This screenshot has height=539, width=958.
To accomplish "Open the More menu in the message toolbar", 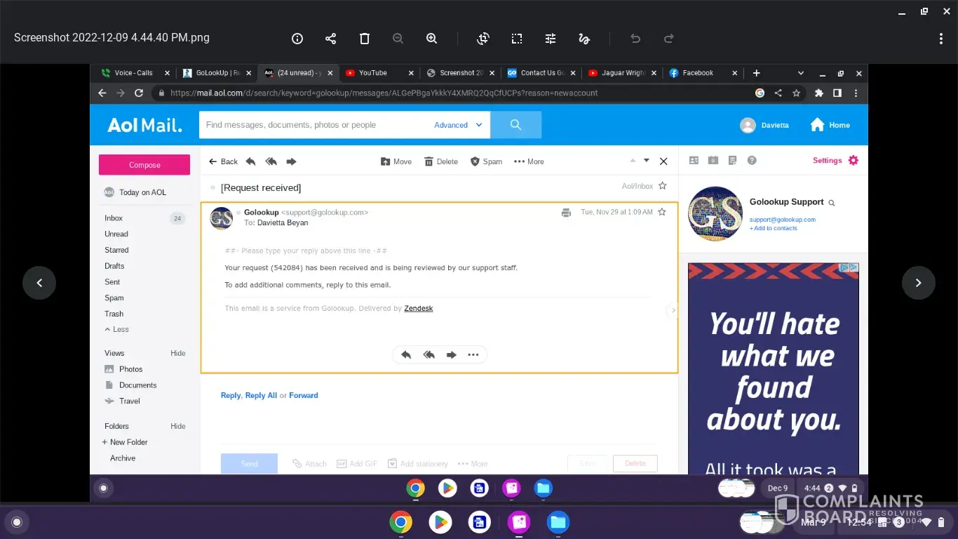I will (x=529, y=161).
